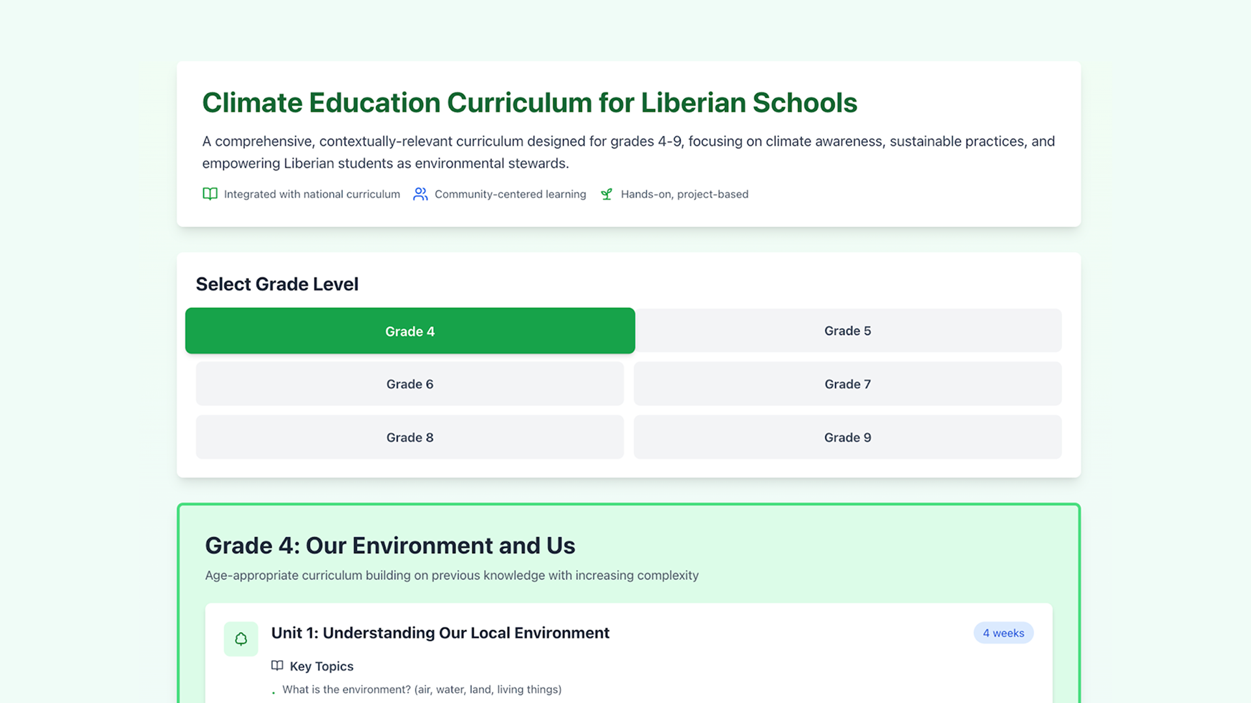Choose the Grade 6 option

pyautogui.click(x=410, y=384)
